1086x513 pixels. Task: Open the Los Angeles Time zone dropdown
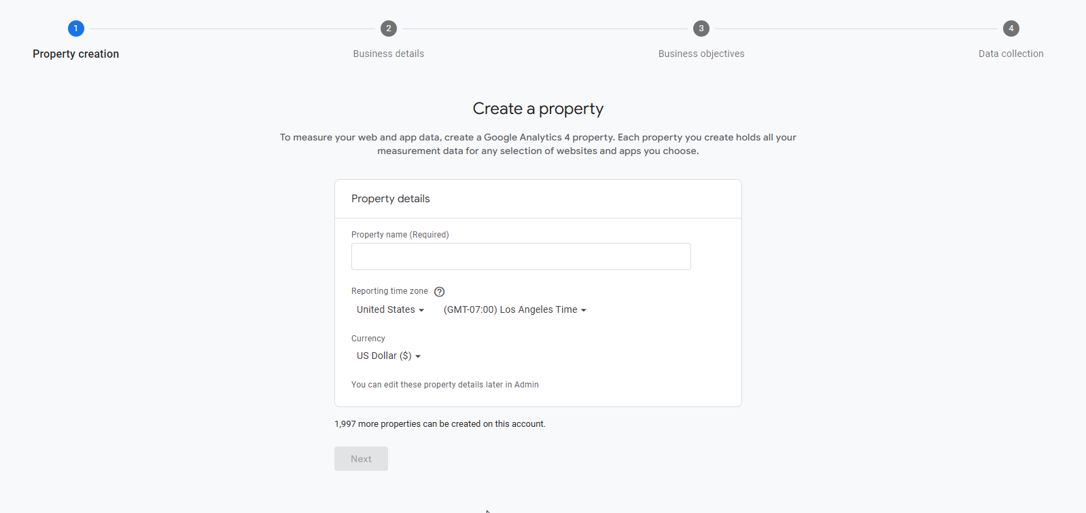click(514, 309)
